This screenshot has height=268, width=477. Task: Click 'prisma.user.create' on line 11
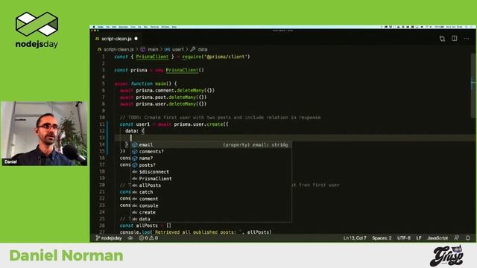click(x=199, y=124)
